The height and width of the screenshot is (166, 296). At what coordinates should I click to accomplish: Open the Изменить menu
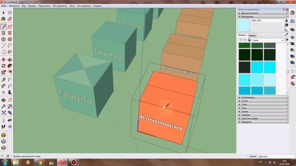tap(14, 6)
